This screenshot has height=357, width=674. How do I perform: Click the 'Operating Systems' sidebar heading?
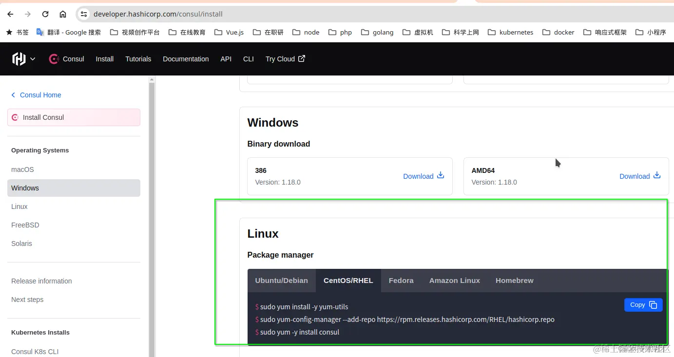point(40,150)
